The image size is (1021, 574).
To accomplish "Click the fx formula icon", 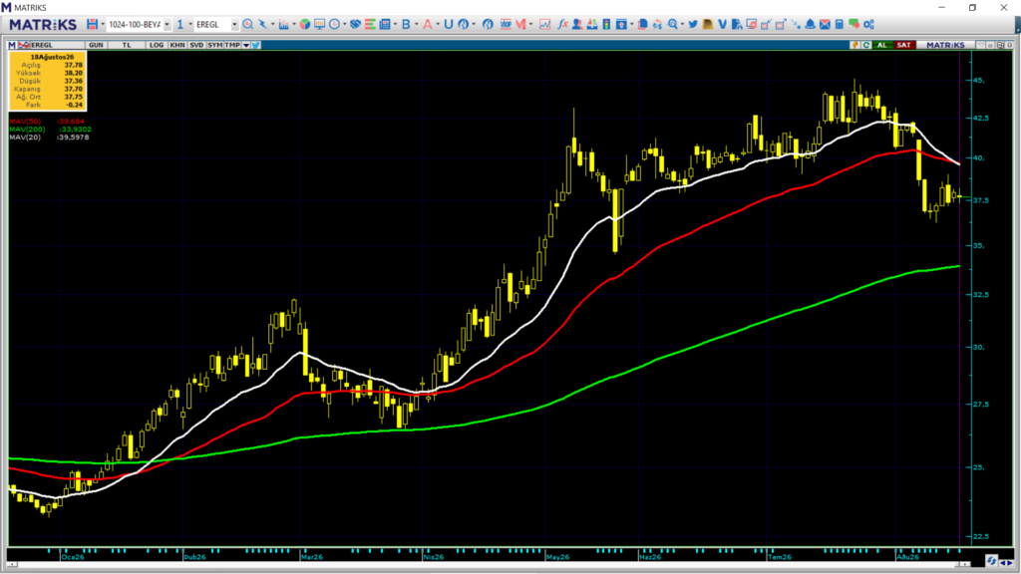I will 562,24.
